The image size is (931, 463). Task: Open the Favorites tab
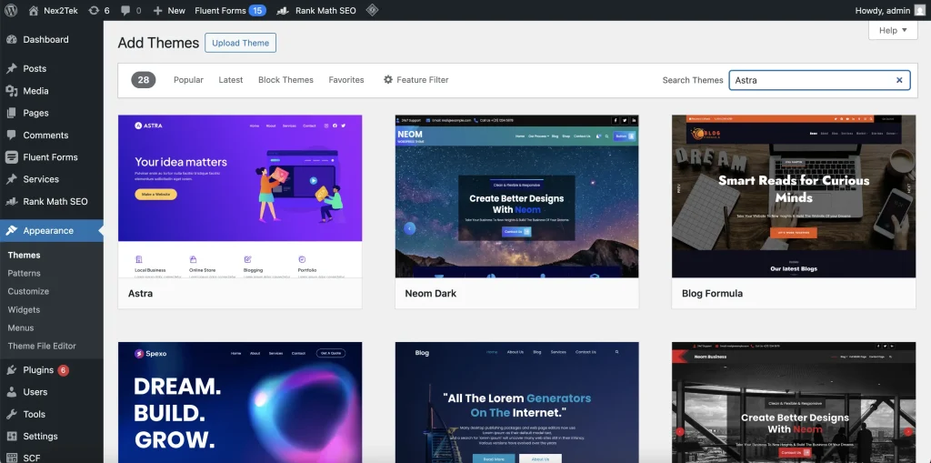pos(346,80)
